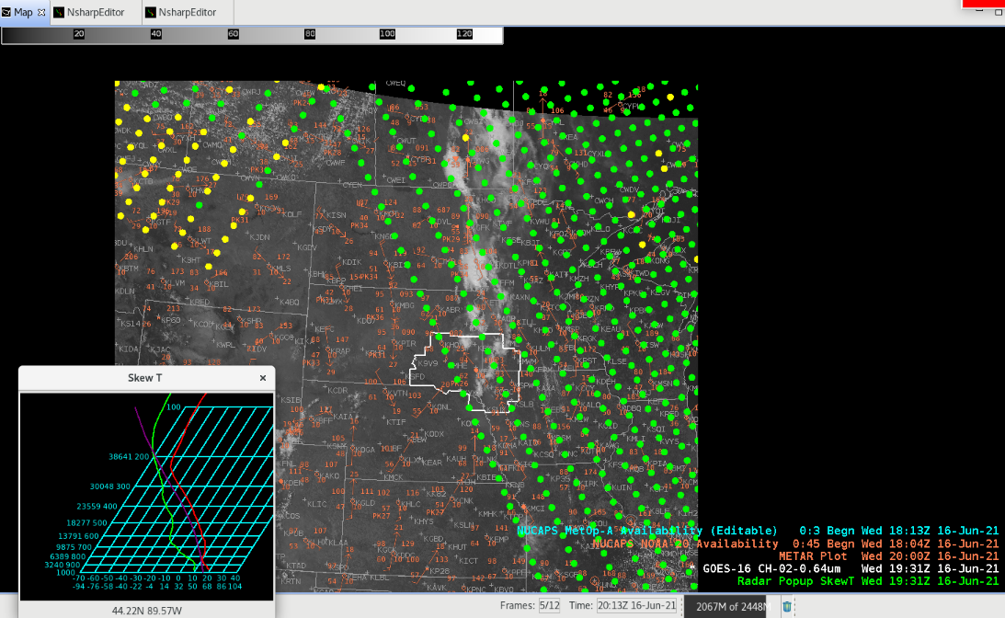Click the Map tab's globe icon

click(6, 12)
